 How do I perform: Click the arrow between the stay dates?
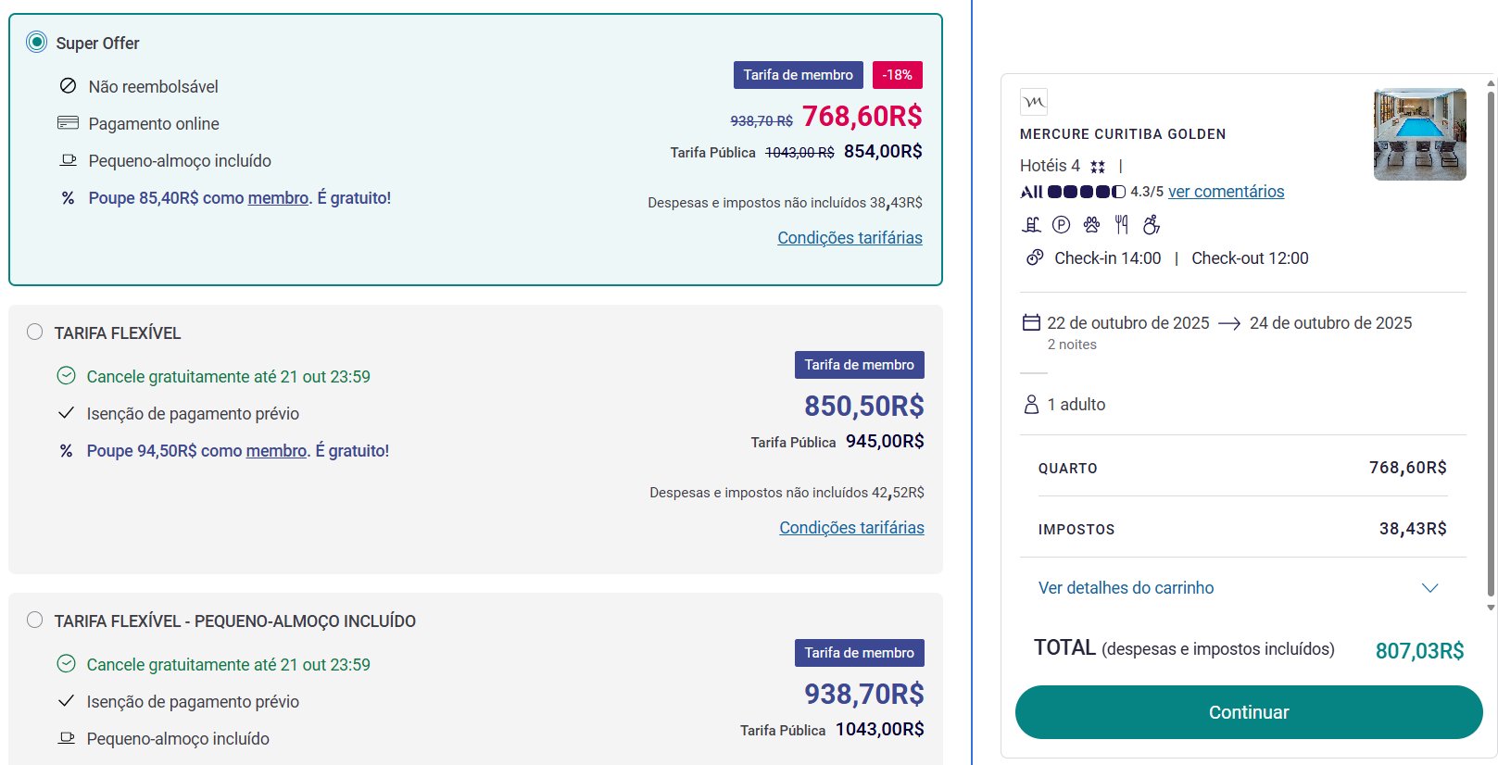[x=1229, y=323]
